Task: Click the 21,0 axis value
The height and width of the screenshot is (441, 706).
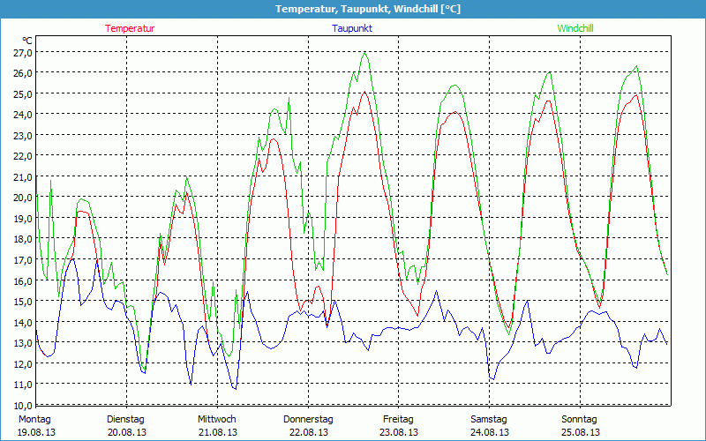Action: pos(22,176)
